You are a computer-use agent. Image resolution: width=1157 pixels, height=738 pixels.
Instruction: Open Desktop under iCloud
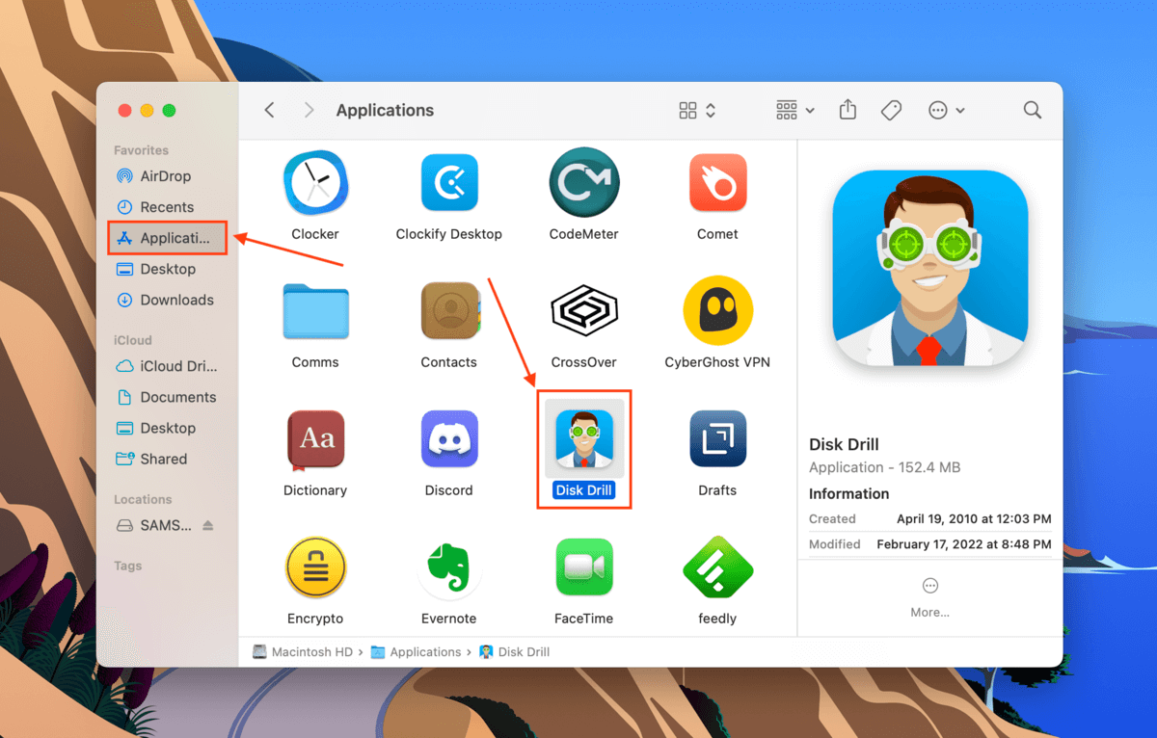pos(168,428)
